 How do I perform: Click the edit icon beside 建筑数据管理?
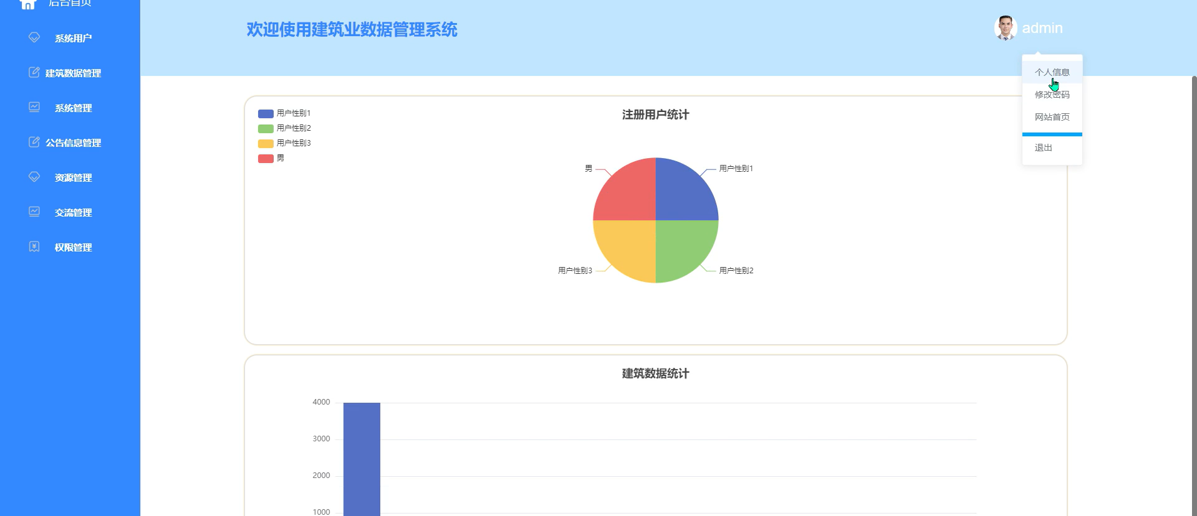tap(34, 72)
